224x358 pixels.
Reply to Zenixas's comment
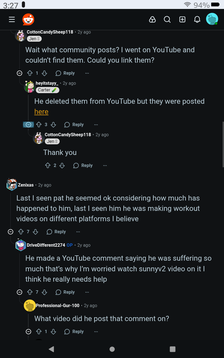56,232
